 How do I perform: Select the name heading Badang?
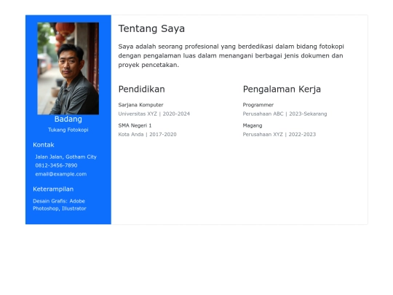68,119
